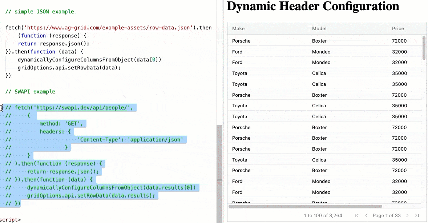Sort by the Make column header
This screenshot has width=428, height=223.
pyautogui.click(x=238, y=28)
